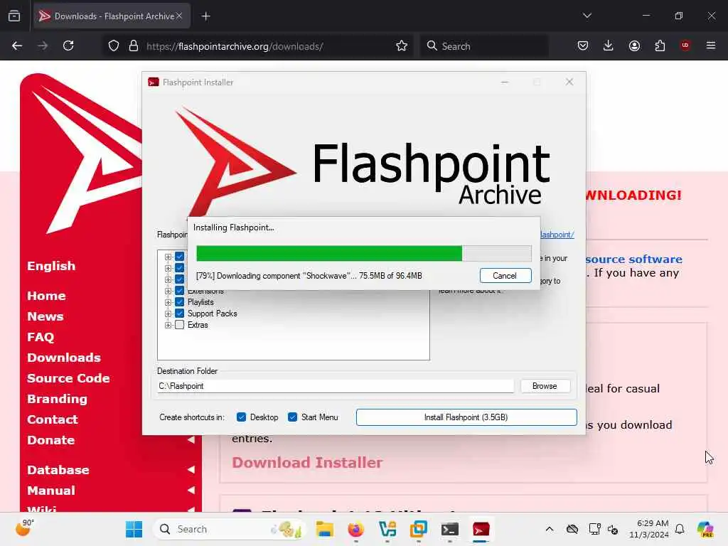Open the Windows Start menu

coord(134,529)
